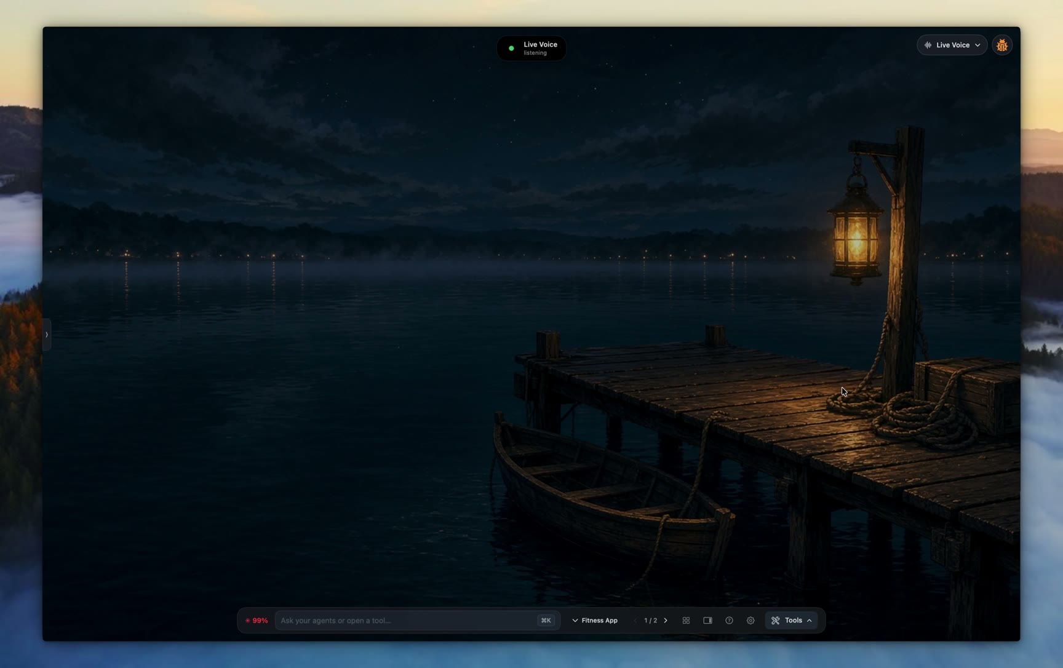Click the Live Voice listening status pill
The height and width of the screenshot is (668, 1063).
[531, 48]
